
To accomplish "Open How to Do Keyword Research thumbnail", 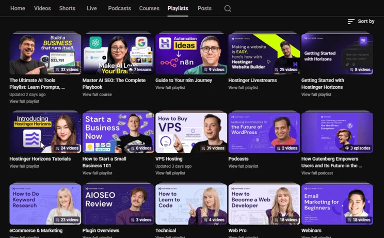I will [x=45, y=204].
